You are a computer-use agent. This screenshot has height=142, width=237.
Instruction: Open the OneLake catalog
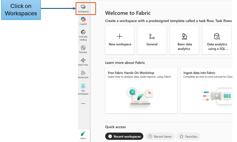(83, 35)
